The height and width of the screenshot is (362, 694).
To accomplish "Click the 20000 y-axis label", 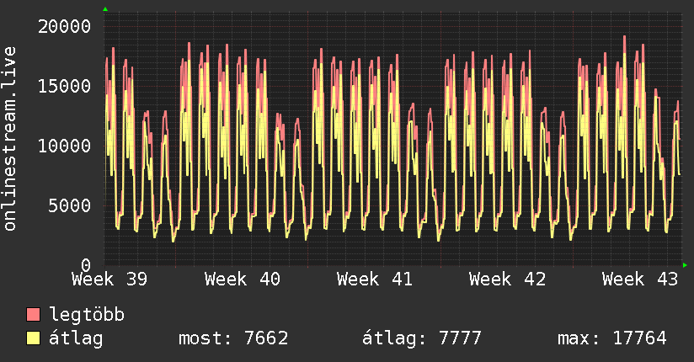I will [x=64, y=27].
